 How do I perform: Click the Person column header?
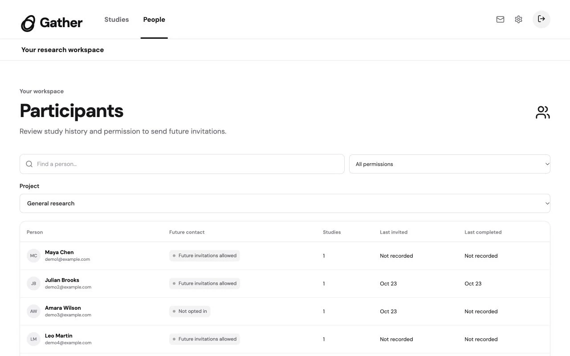point(35,232)
